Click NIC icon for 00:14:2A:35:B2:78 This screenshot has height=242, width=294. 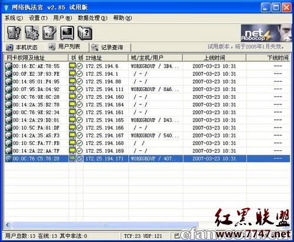[9, 105]
